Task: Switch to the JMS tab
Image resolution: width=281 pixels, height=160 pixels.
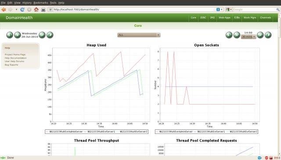Action: pos(213,17)
